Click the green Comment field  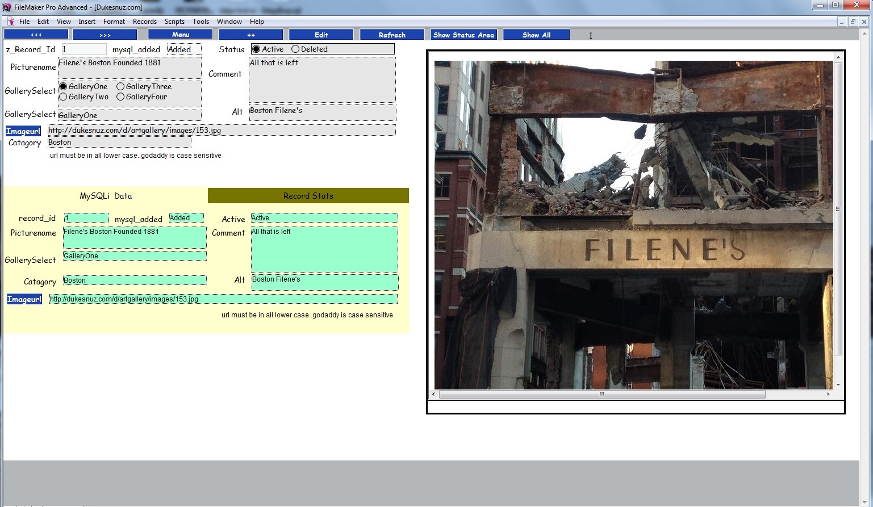(324, 249)
